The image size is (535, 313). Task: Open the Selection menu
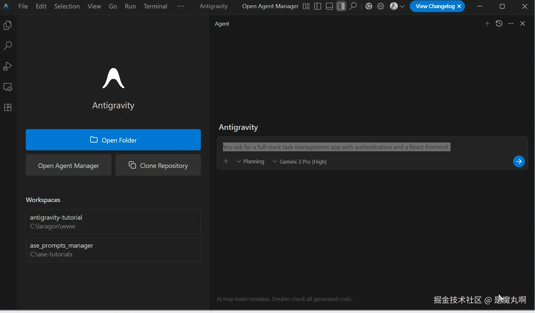tap(67, 6)
